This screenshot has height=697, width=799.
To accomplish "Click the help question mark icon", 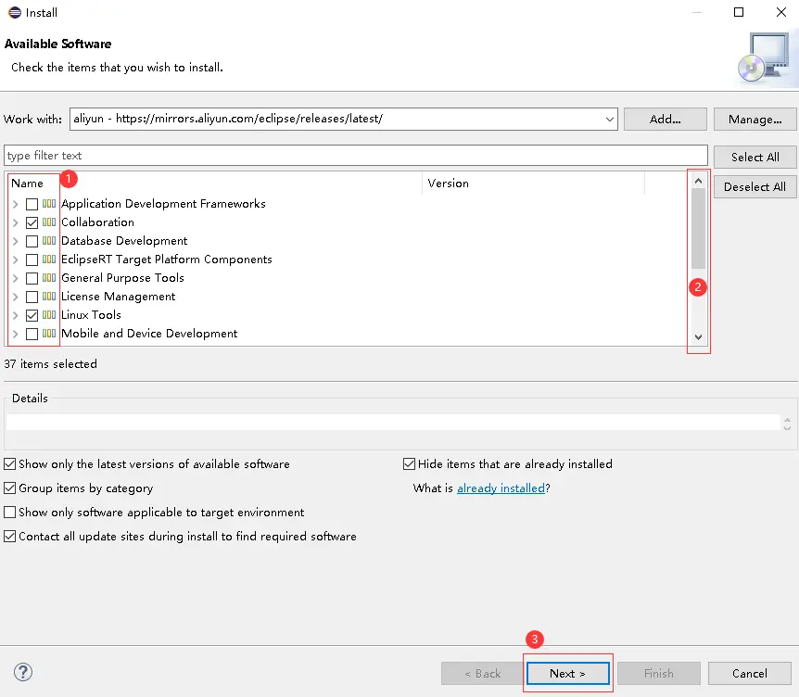I will [x=23, y=673].
